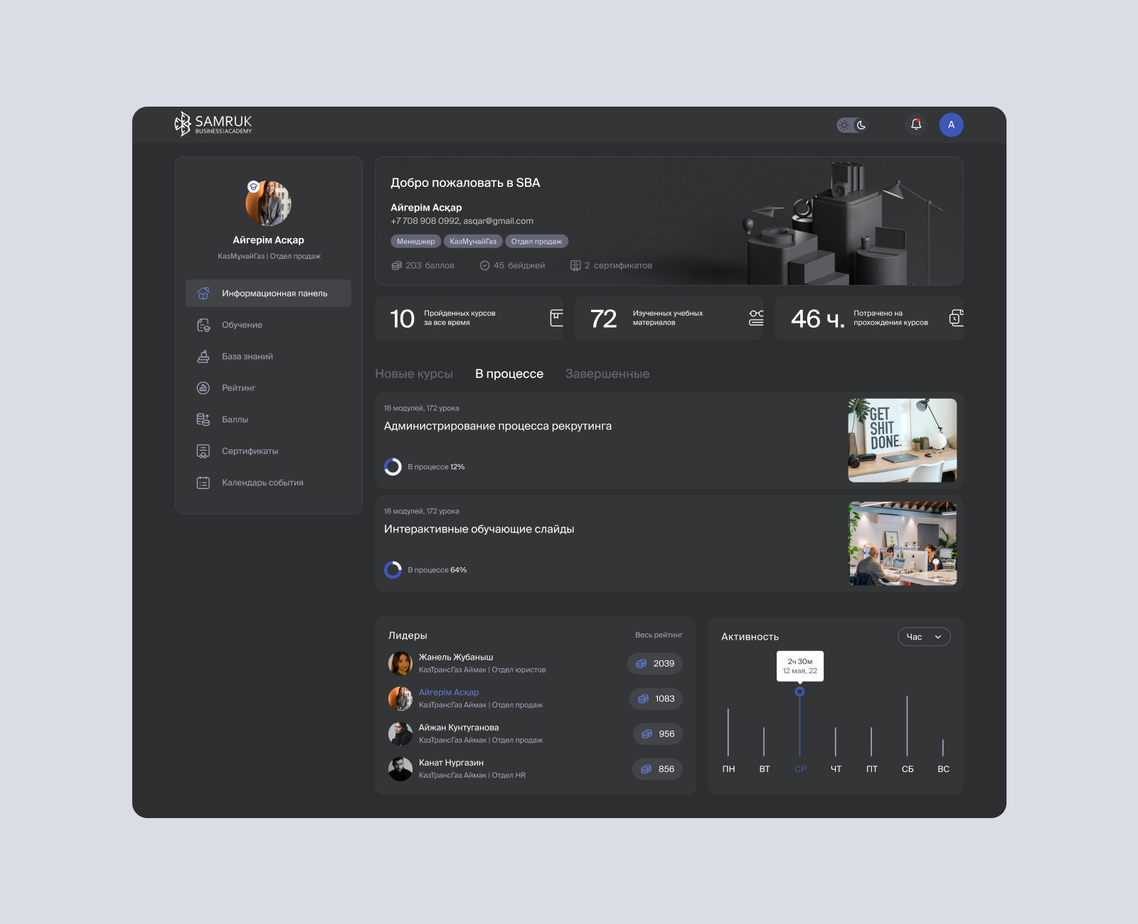Open Календарь события in sidebar

click(203, 482)
